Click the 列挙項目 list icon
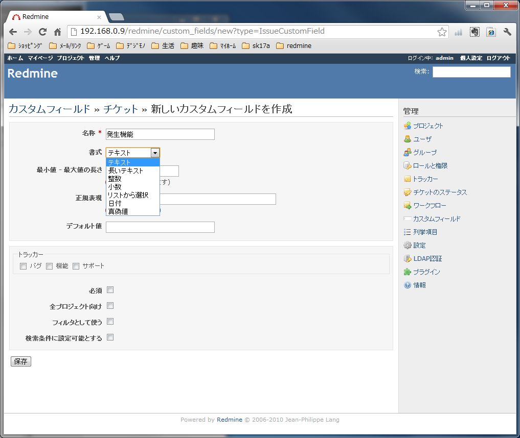This screenshot has width=520, height=438. click(407, 232)
